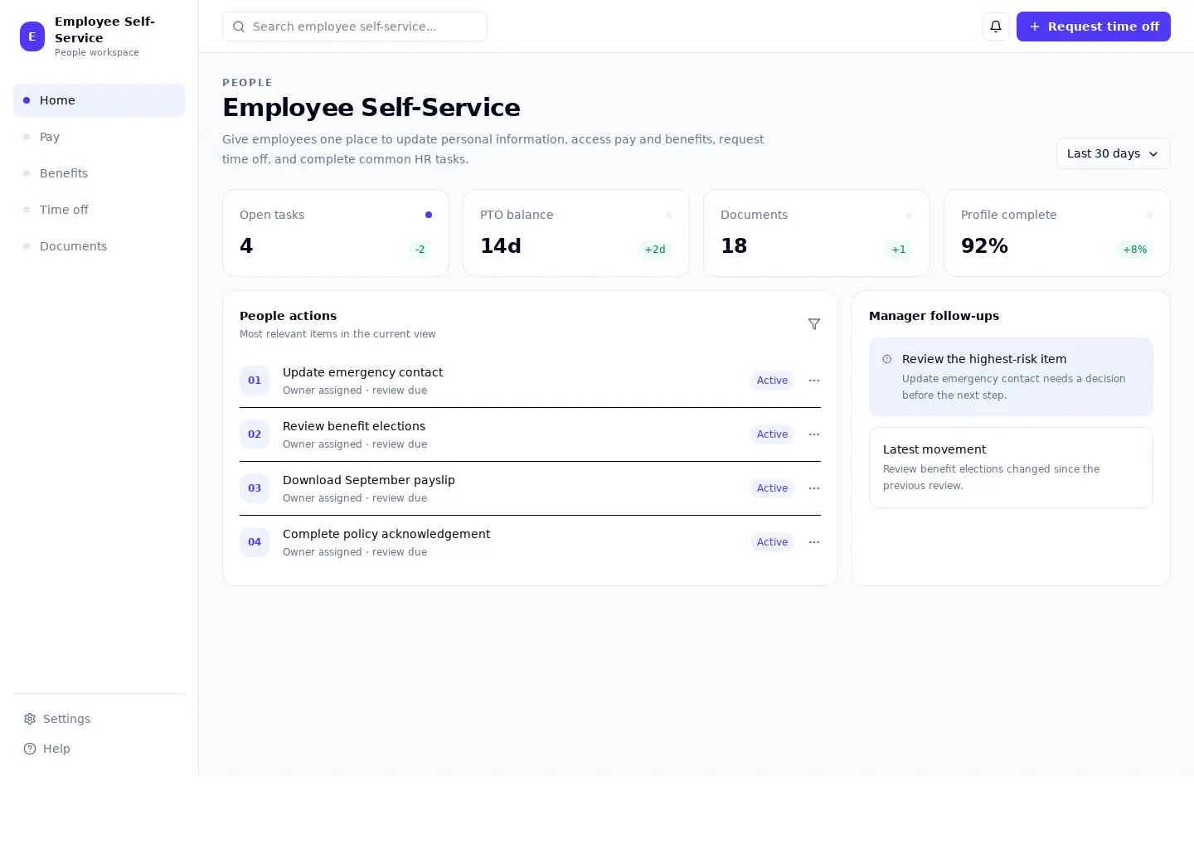Click Request time off button
This screenshot has height=849, width=1194.
[x=1094, y=27]
